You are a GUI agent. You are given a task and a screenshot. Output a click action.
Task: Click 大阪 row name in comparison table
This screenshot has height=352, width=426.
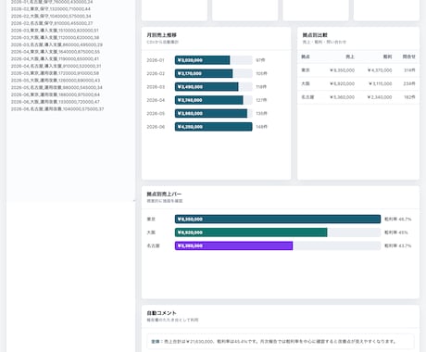pos(306,83)
